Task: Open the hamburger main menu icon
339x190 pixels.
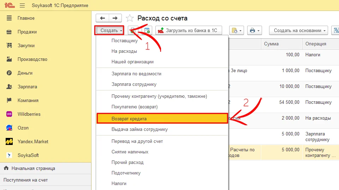Action: [x=22, y=6]
